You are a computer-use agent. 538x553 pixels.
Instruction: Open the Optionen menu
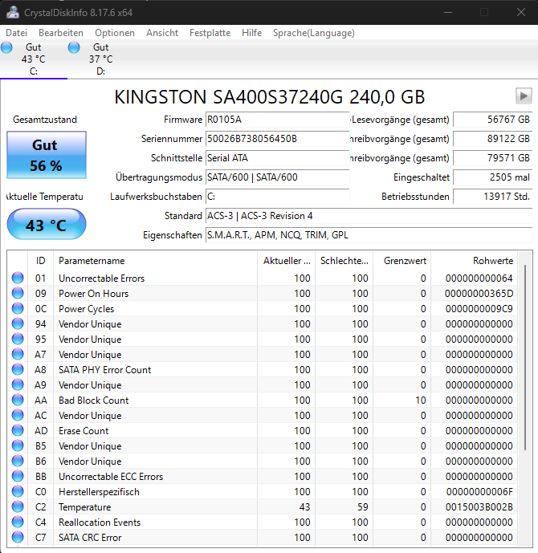(x=115, y=33)
